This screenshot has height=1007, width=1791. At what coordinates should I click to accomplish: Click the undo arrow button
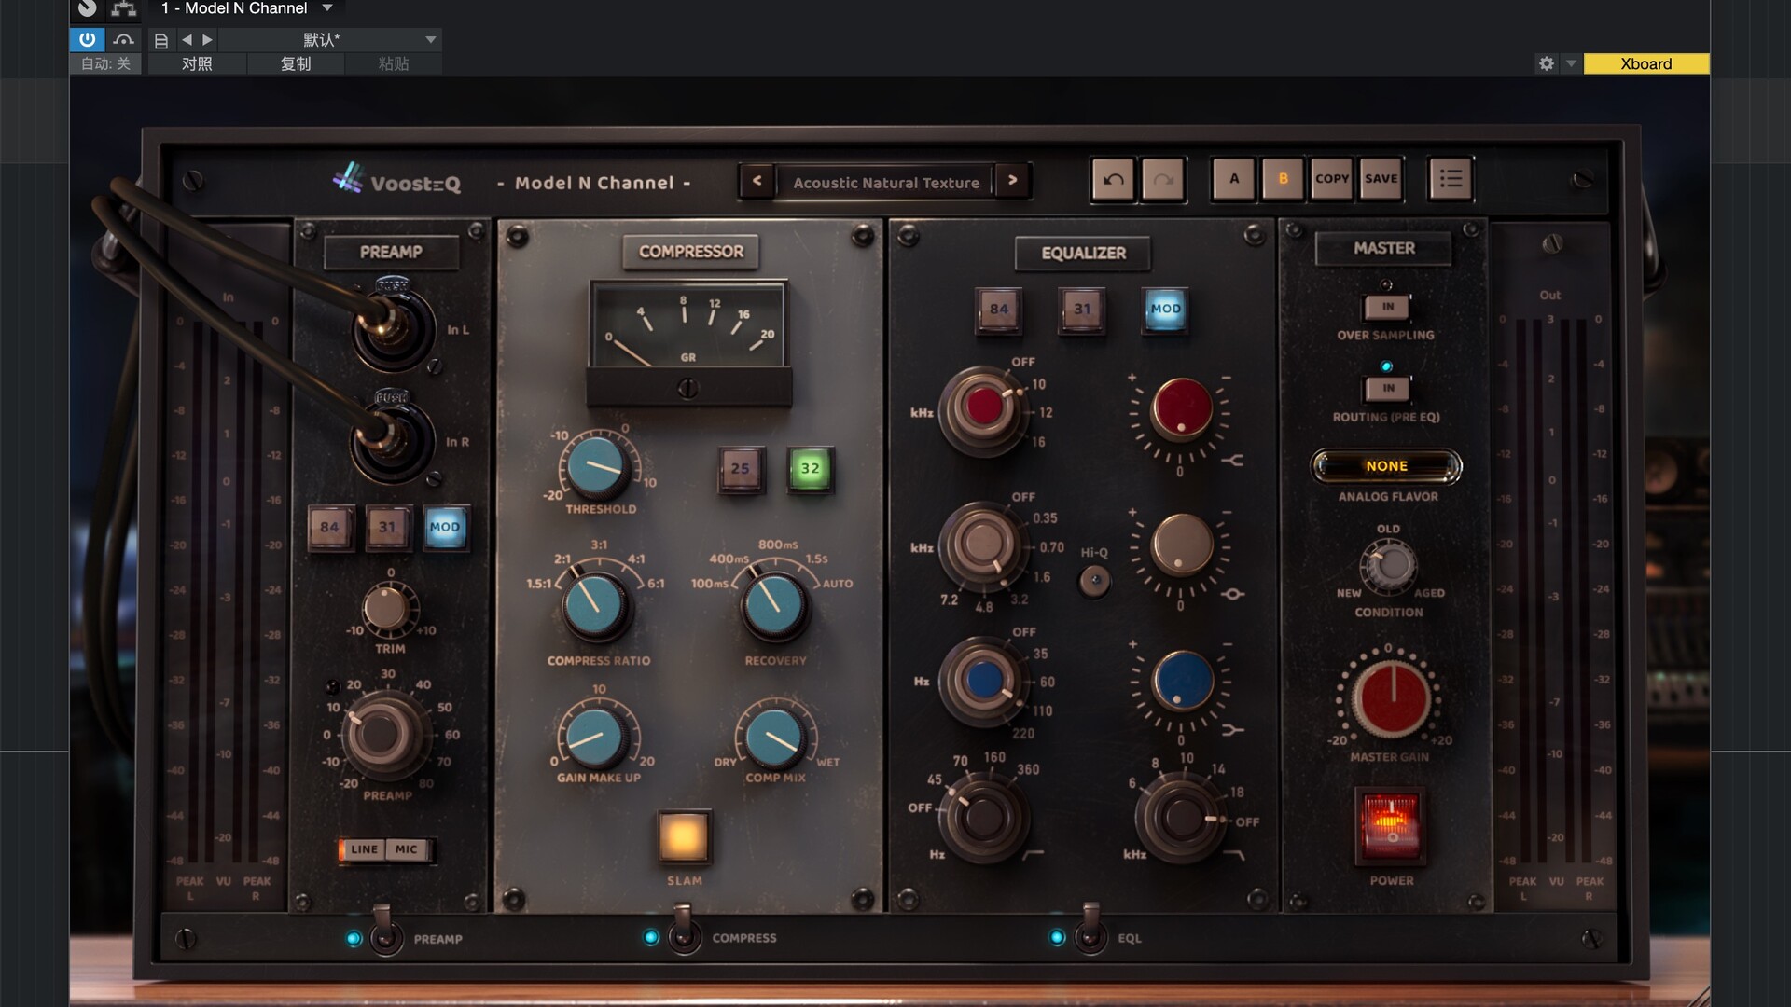click(x=1113, y=179)
